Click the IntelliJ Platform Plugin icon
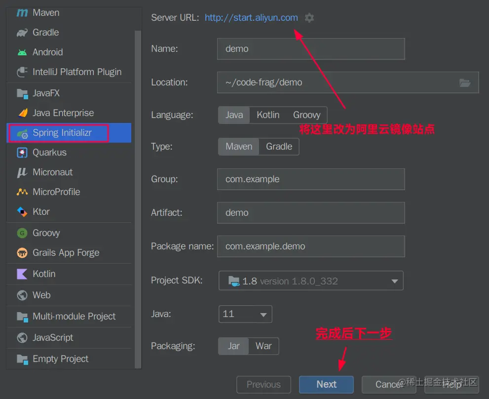 pos(22,72)
